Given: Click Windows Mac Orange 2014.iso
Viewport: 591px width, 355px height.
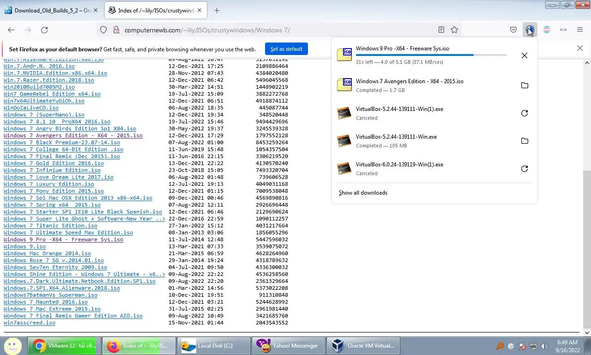Looking at the screenshot, I should 47,253.
